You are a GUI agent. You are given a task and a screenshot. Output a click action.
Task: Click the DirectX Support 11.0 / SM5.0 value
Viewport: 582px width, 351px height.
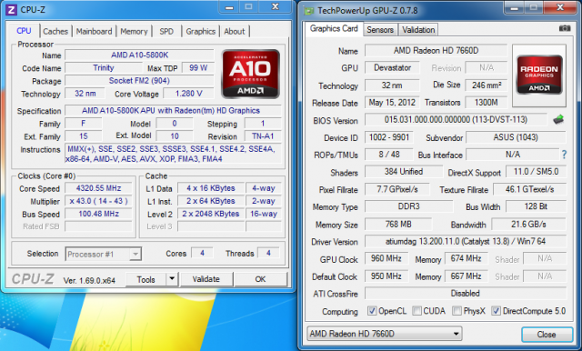pyautogui.click(x=536, y=172)
